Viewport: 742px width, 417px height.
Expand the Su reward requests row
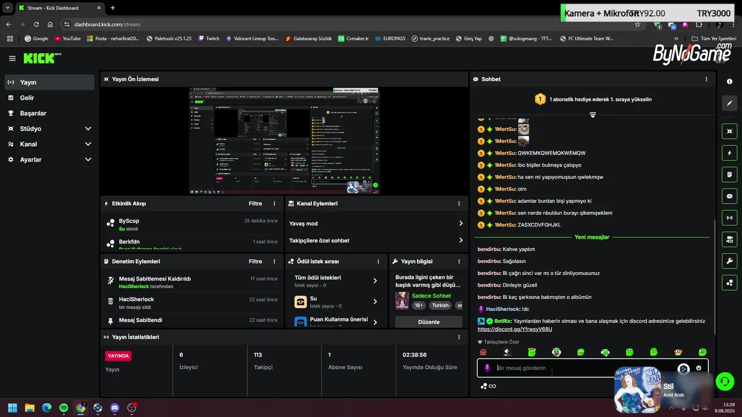[x=337, y=302]
